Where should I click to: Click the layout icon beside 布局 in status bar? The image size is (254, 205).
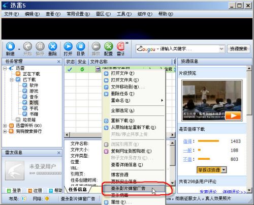[x=24, y=198]
